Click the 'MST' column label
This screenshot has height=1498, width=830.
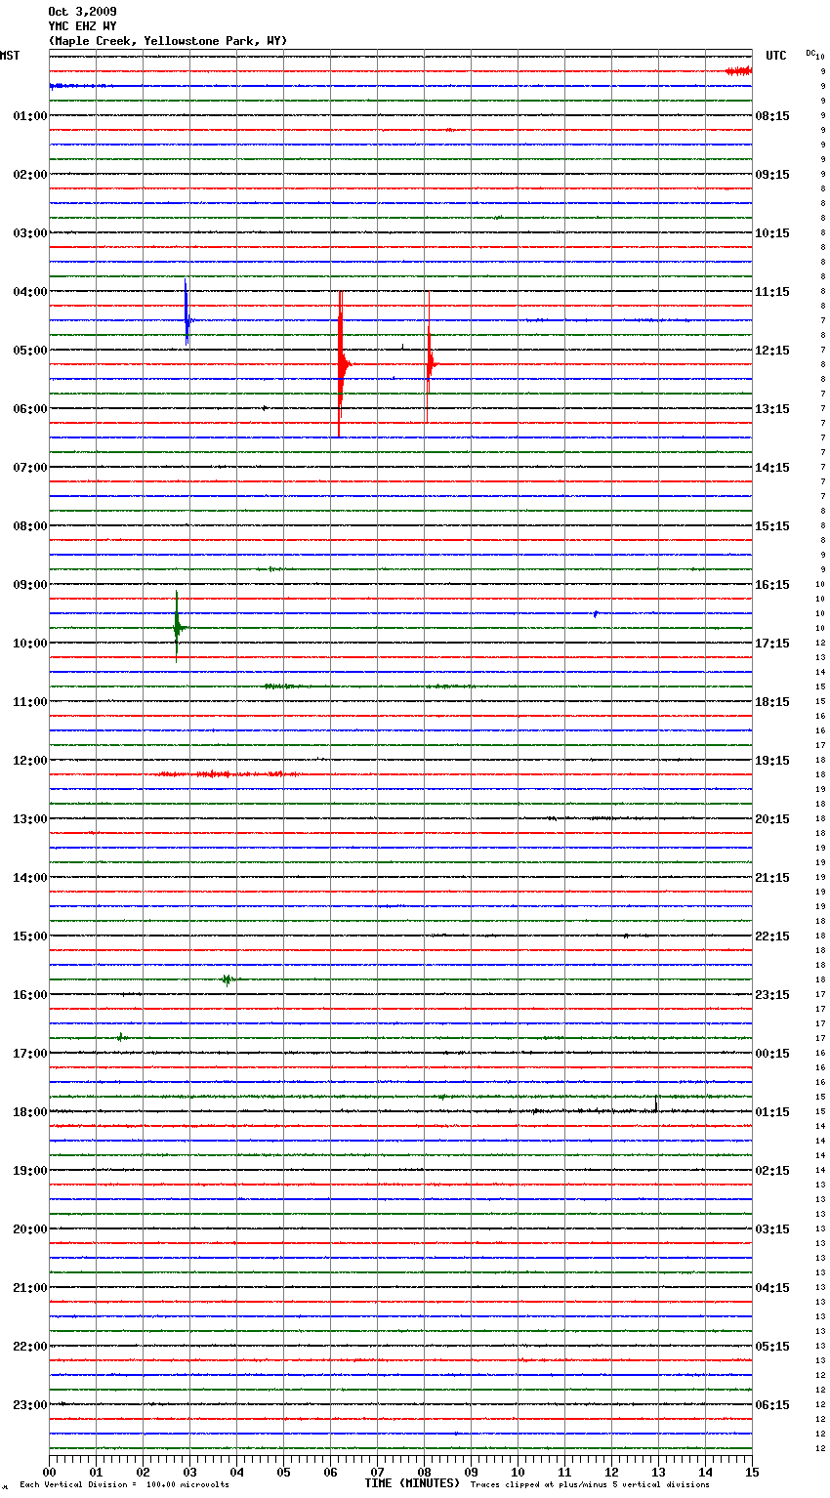pos(10,56)
